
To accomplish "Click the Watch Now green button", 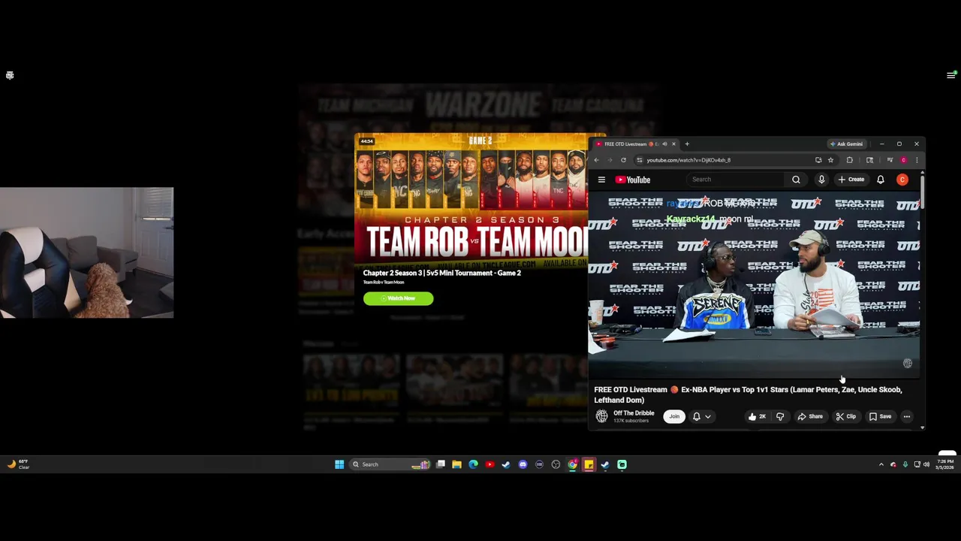I will pyautogui.click(x=398, y=298).
